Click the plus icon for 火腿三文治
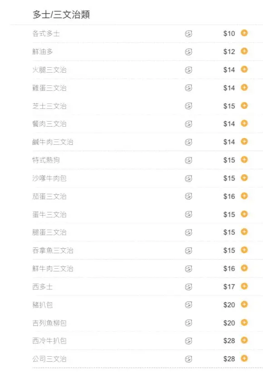 [244, 69]
